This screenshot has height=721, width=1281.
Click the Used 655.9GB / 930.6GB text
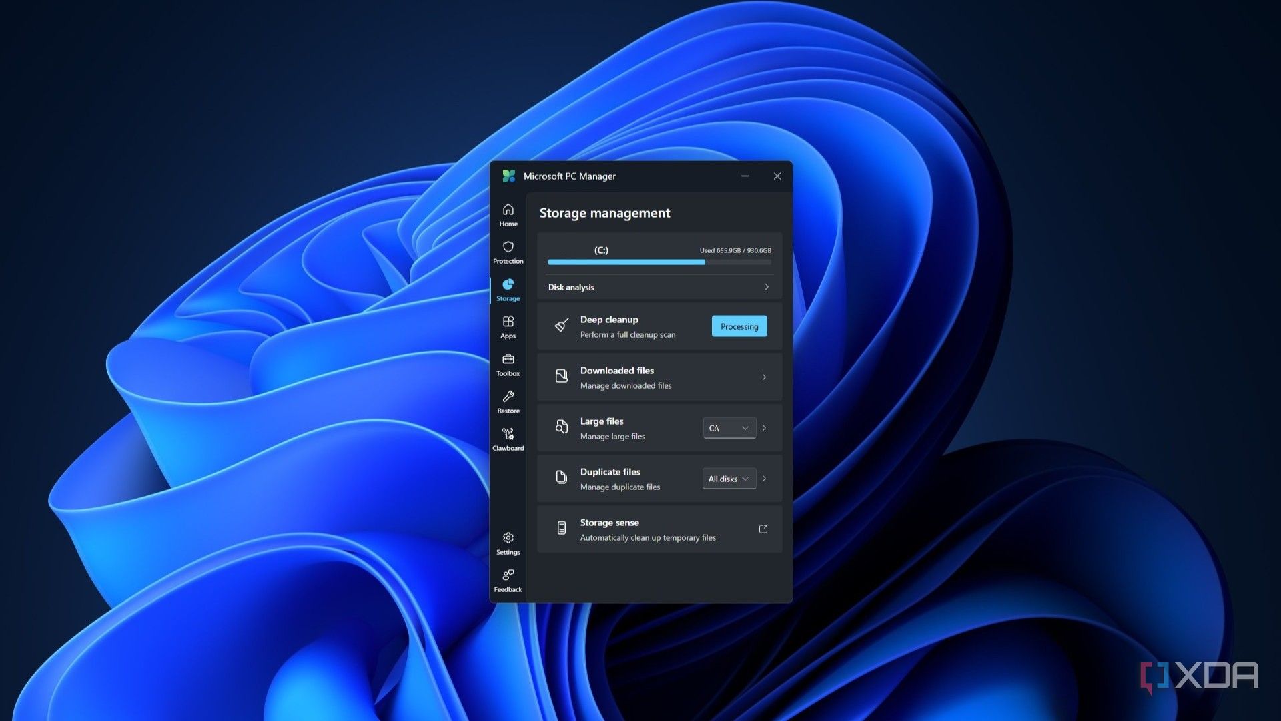735,251
